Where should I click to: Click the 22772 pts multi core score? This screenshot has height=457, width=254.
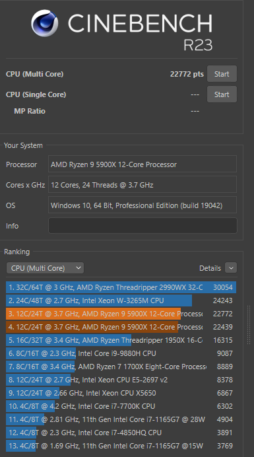click(187, 74)
